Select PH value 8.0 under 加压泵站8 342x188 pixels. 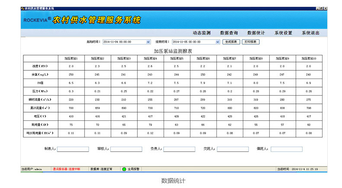click(256, 83)
